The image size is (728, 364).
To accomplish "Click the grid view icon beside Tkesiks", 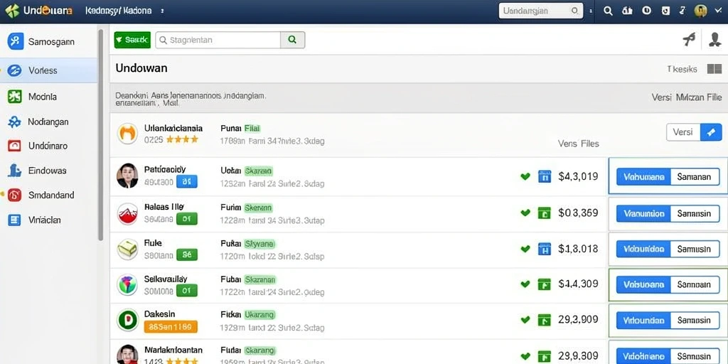I will pos(714,69).
